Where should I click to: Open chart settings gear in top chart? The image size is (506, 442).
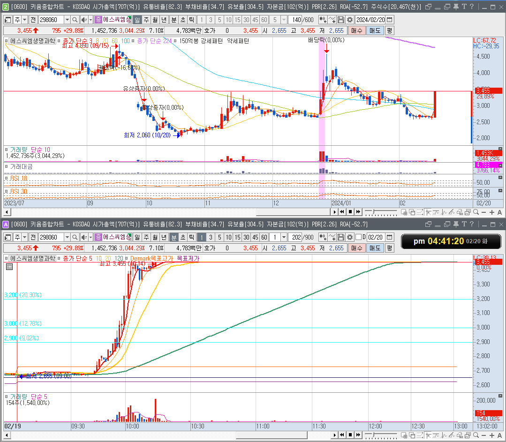coord(349,20)
